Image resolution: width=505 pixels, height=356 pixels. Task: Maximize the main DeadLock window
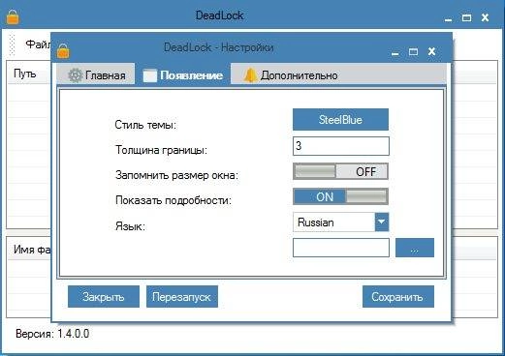466,17
